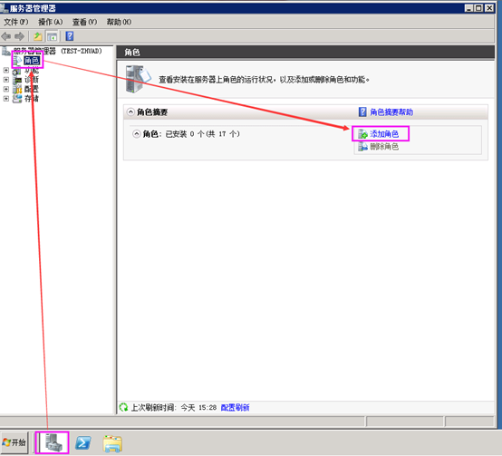Click the 删除角色 icon
502x456 pixels.
point(362,147)
